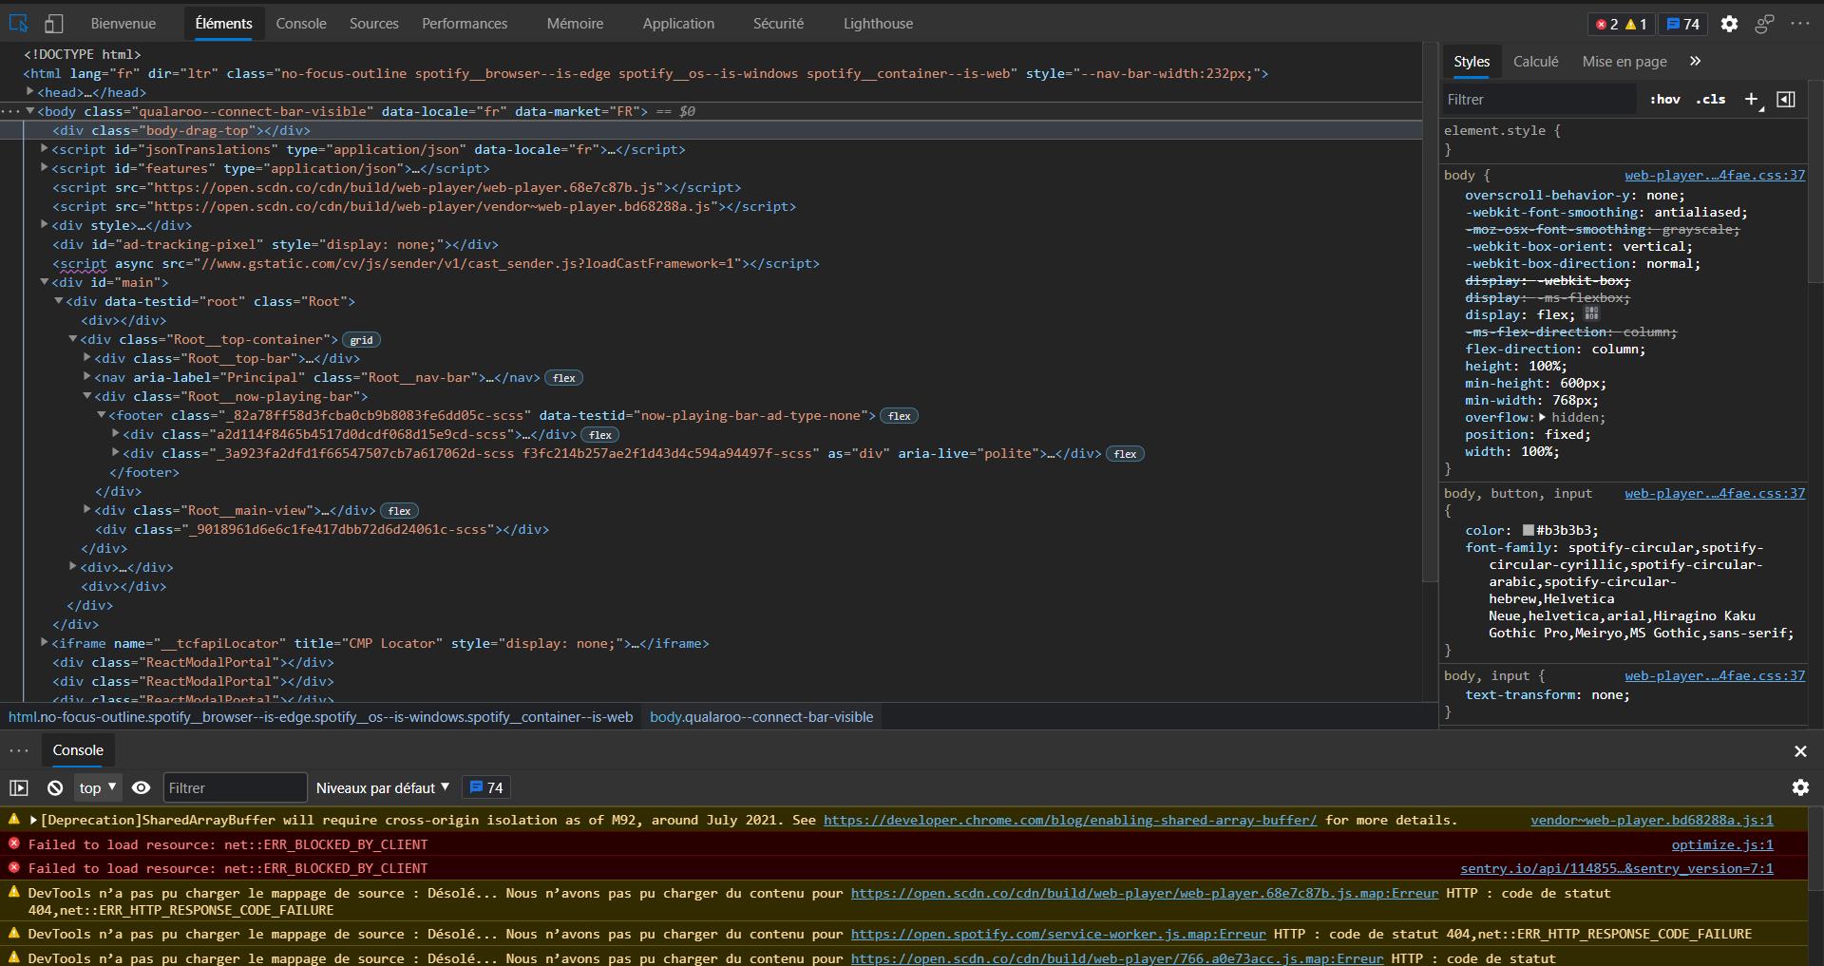
Task: Open the sentry.io api source link
Action: pos(1617,868)
